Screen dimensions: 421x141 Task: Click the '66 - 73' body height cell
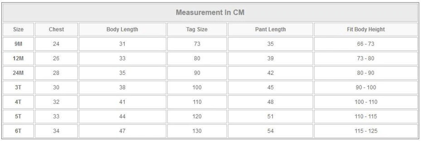366,44
